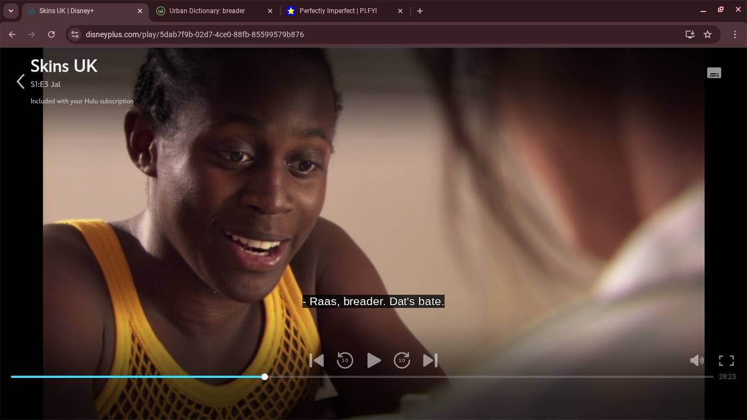The width and height of the screenshot is (747, 420).
Task: Bookmark this page with the star
Action: click(x=708, y=34)
